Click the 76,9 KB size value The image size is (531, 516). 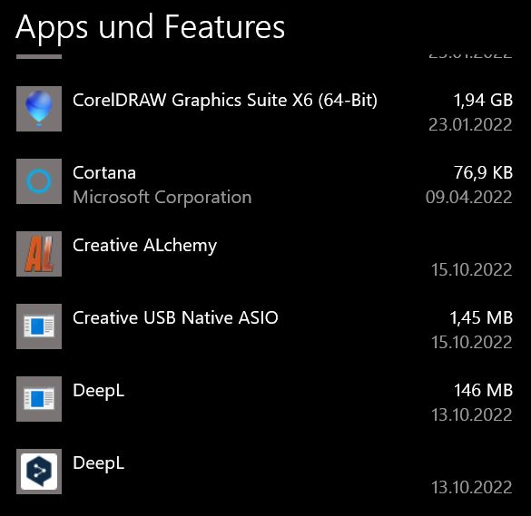483,173
